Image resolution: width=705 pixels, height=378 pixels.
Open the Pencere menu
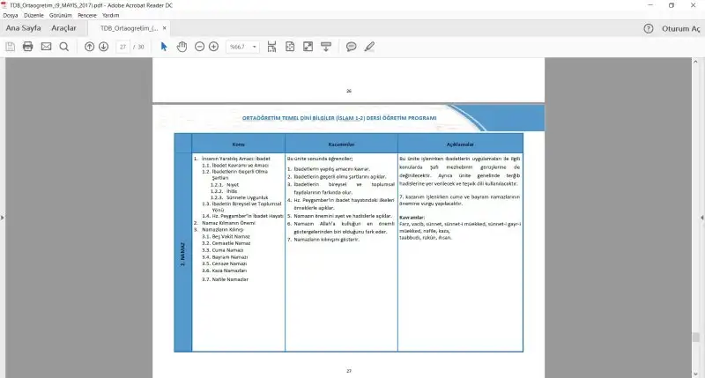click(x=87, y=15)
